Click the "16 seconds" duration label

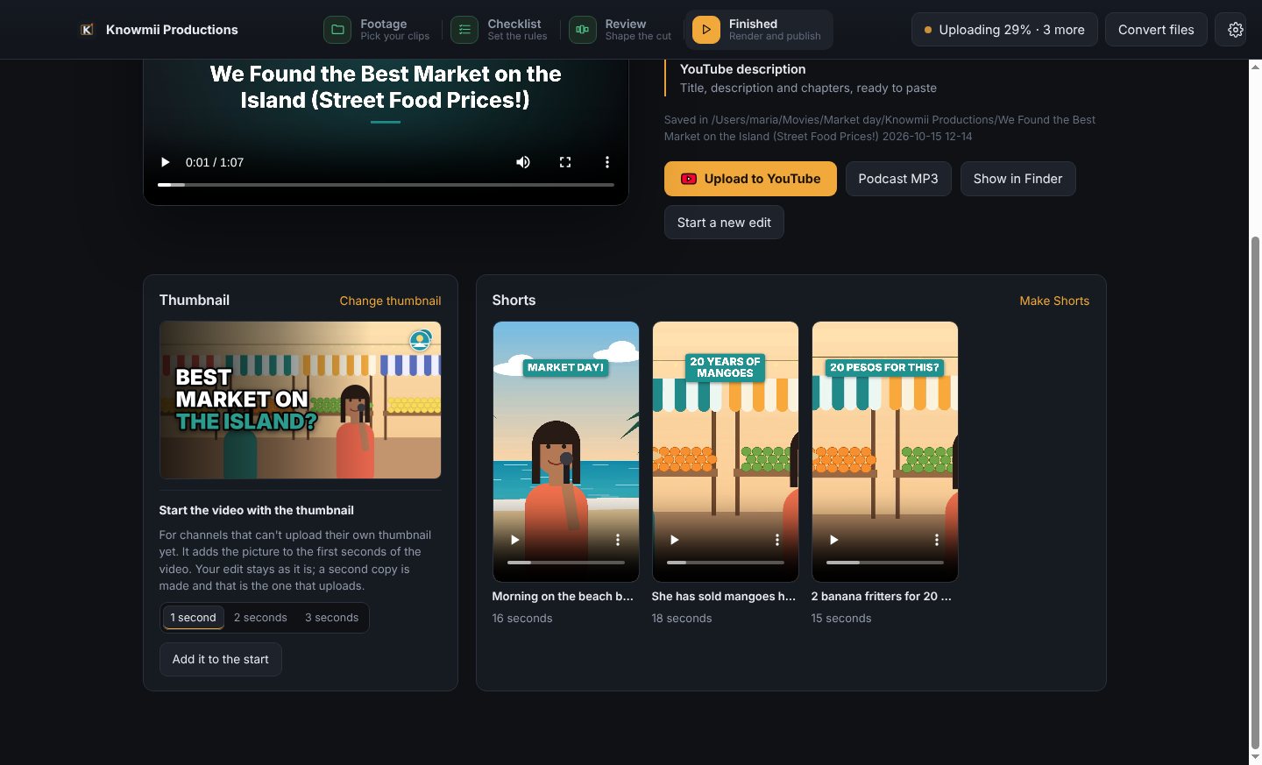(x=522, y=619)
